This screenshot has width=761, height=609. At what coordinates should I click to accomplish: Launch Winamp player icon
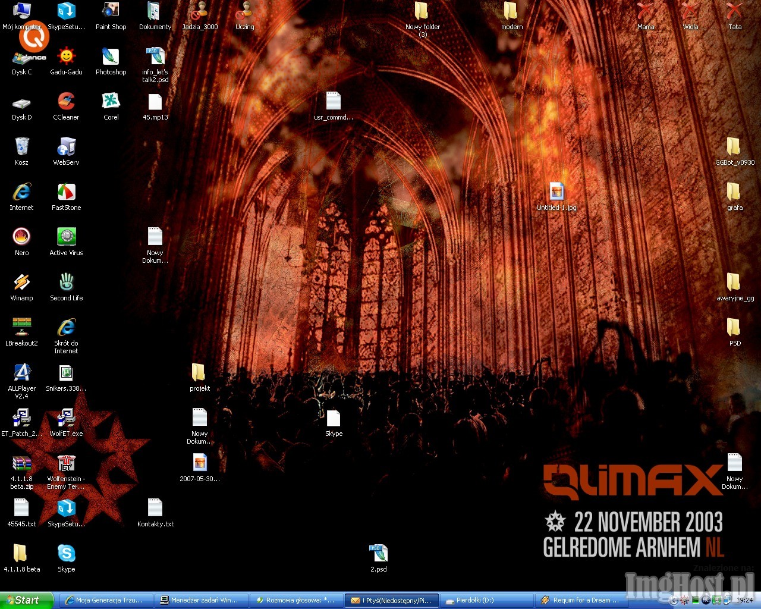[x=21, y=287]
